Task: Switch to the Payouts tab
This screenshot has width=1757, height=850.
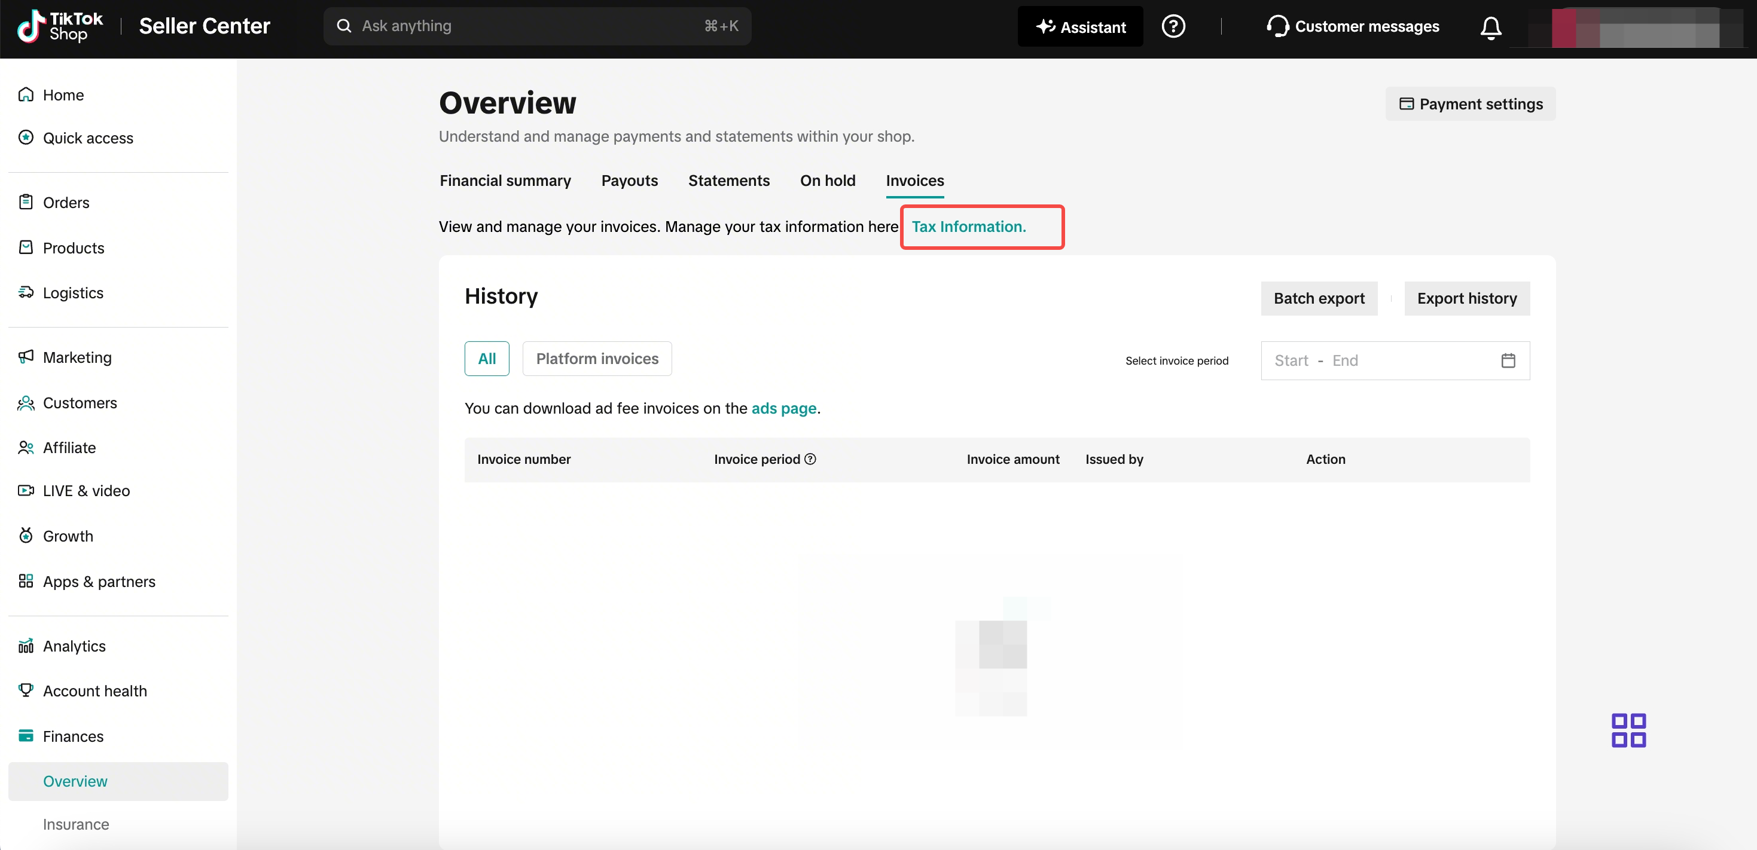Action: [629, 181]
